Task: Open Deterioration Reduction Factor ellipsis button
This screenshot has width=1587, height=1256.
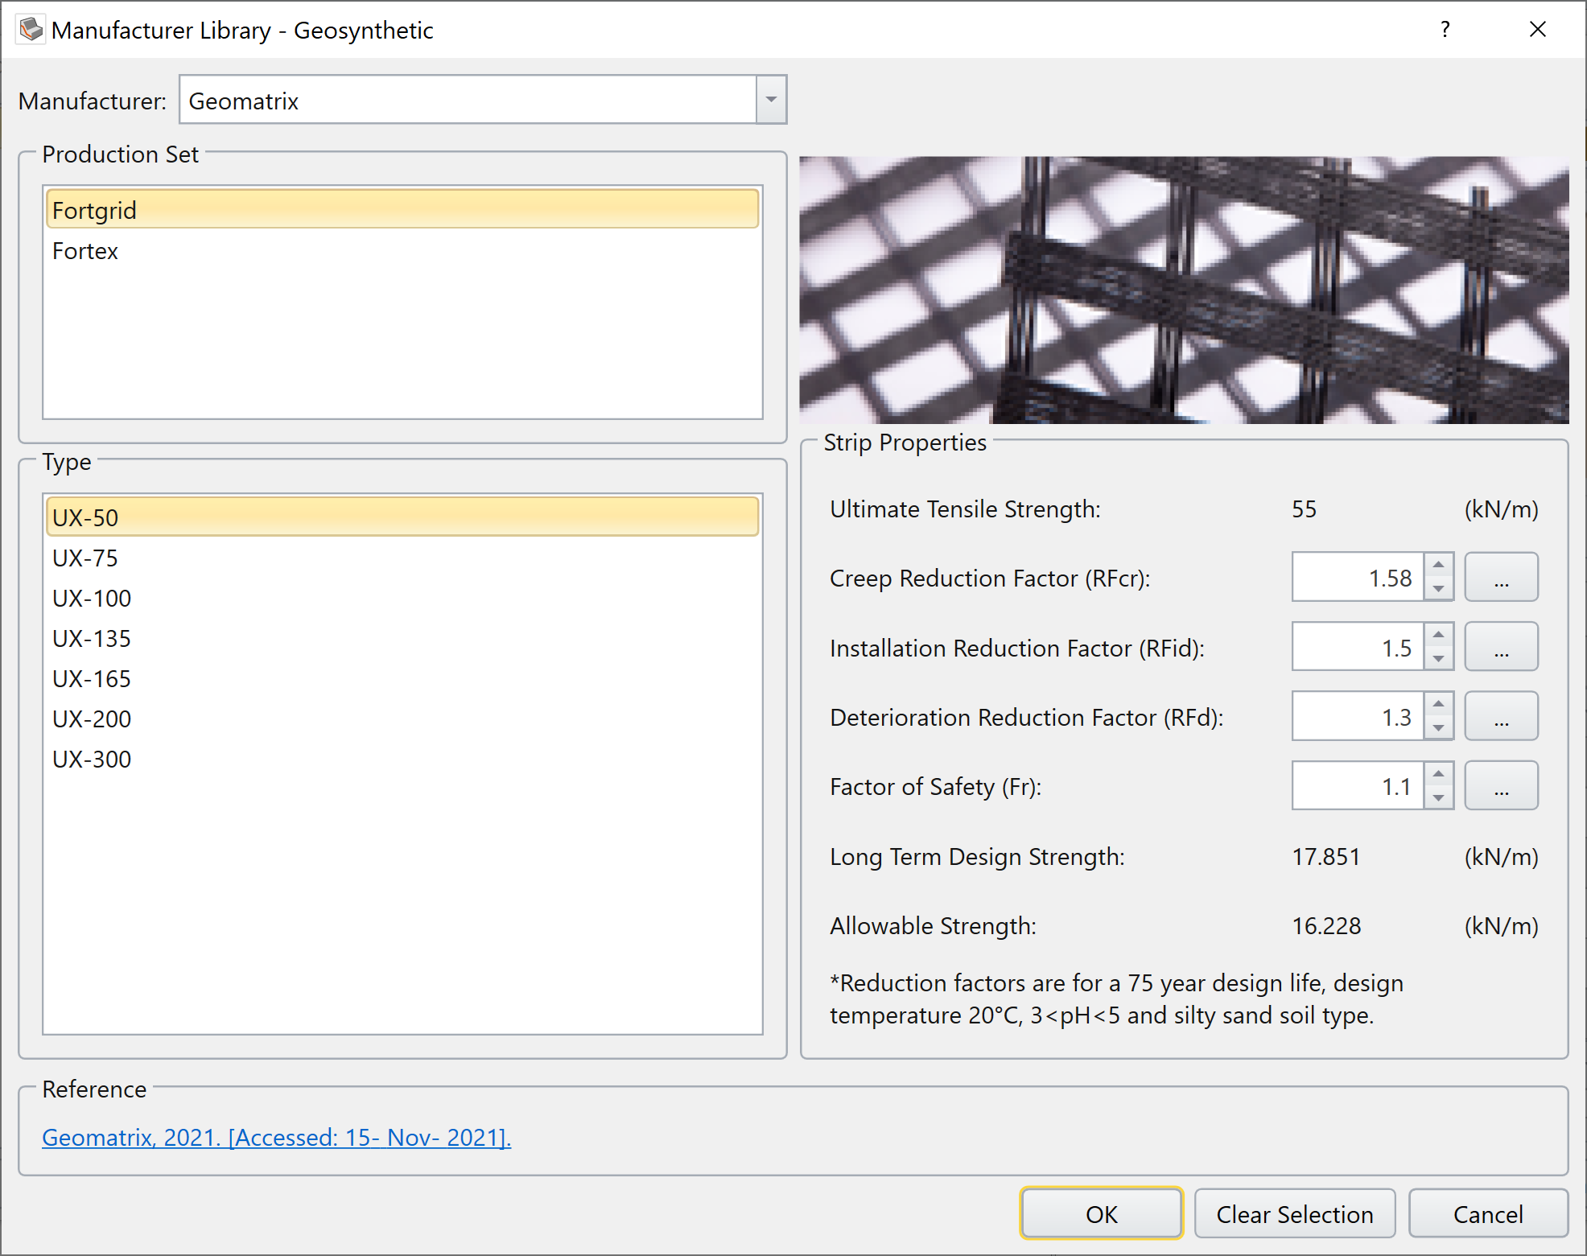Action: pyautogui.click(x=1501, y=716)
